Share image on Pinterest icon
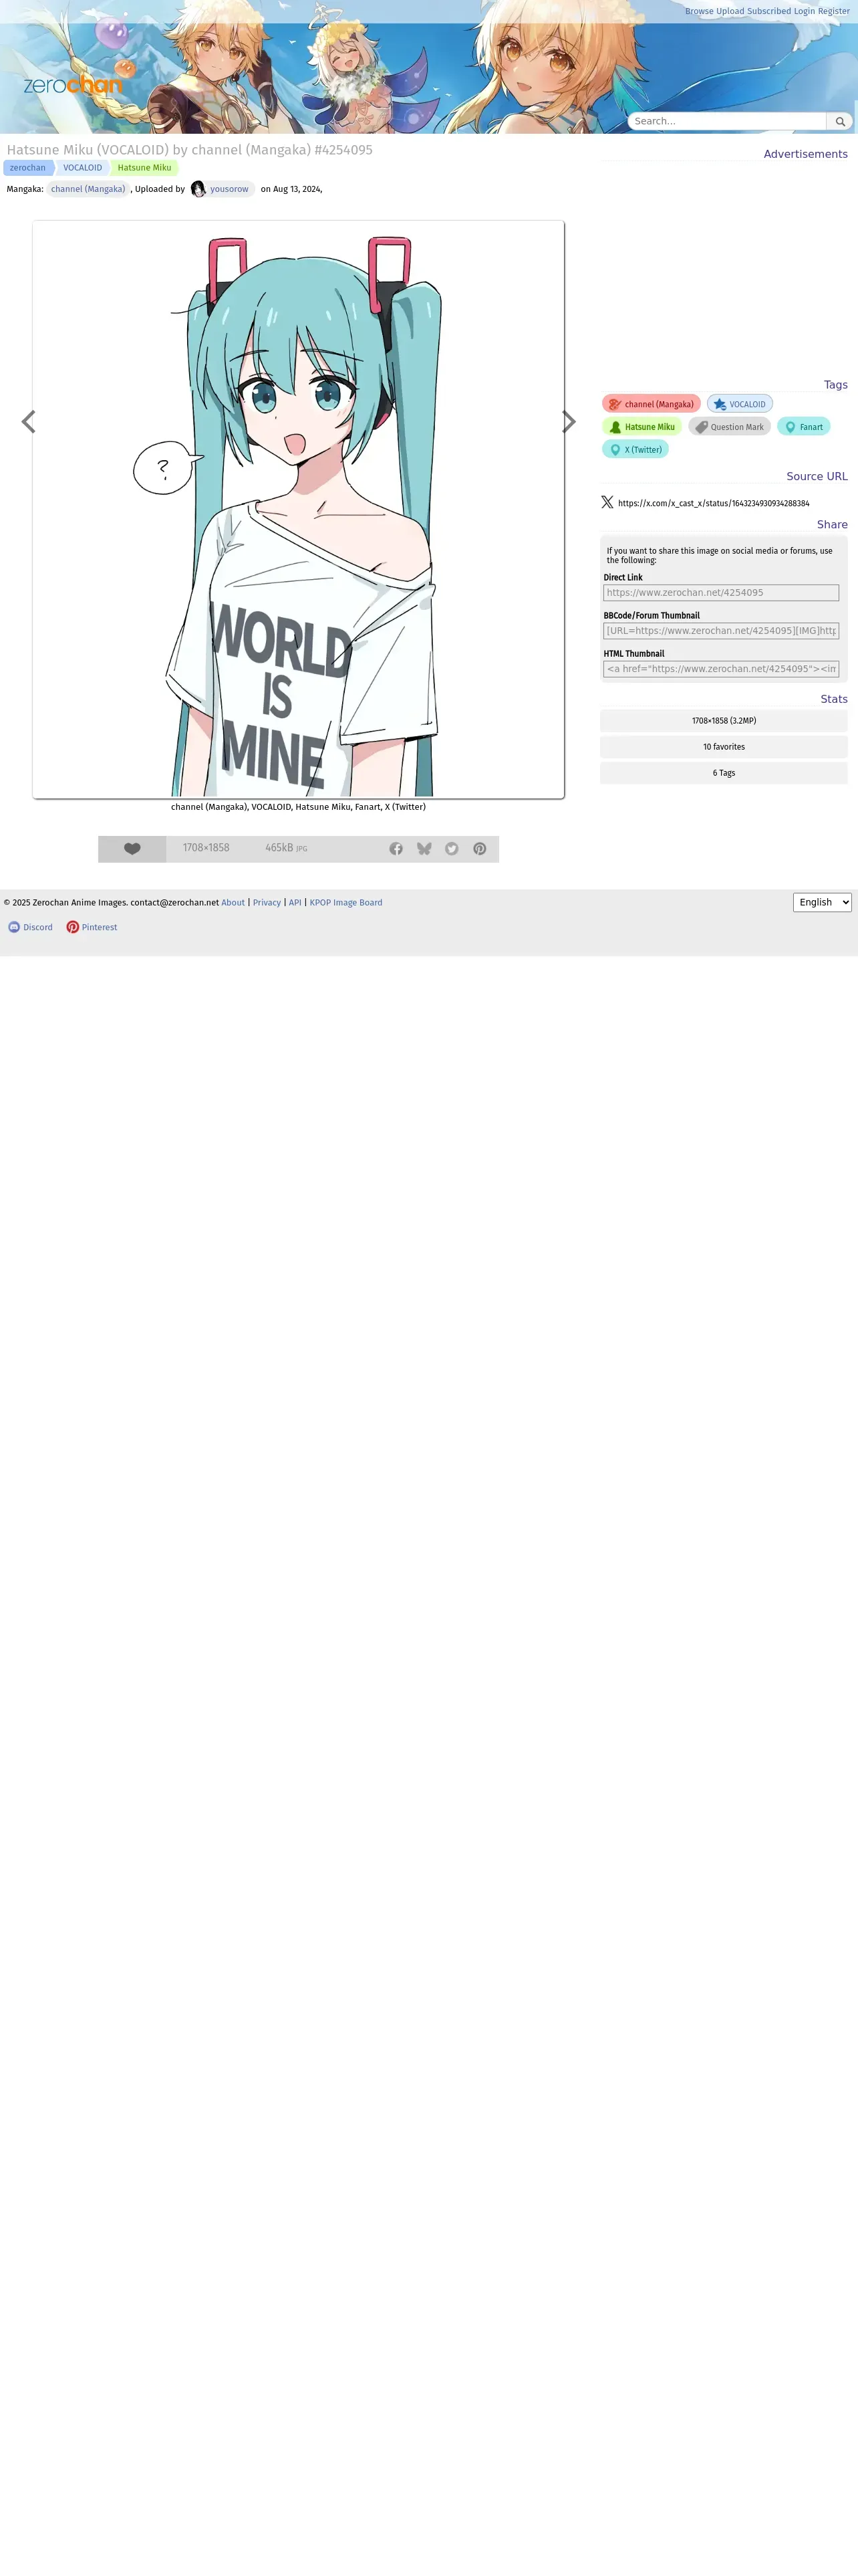This screenshot has width=858, height=2576. click(x=479, y=848)
